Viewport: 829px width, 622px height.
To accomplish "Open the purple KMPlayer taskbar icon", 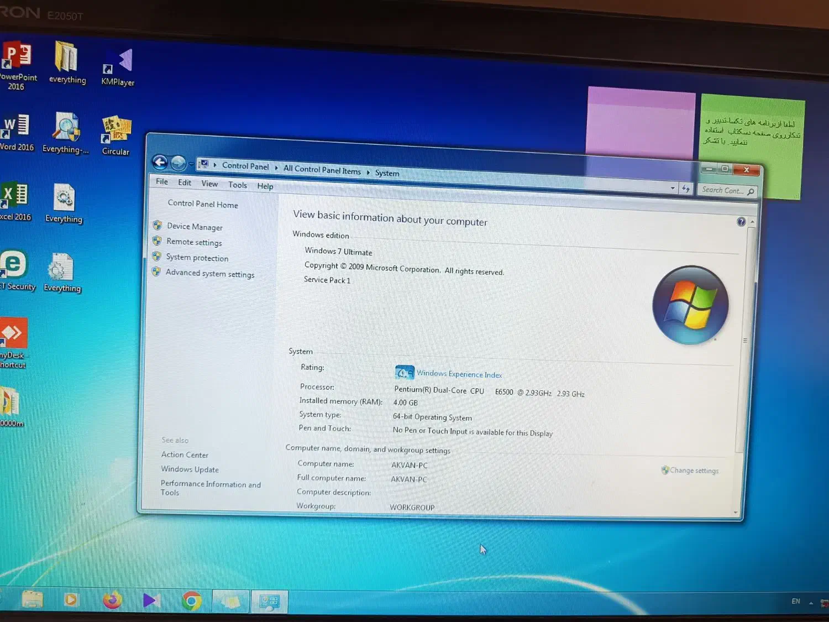I will [x=151, y=600].
